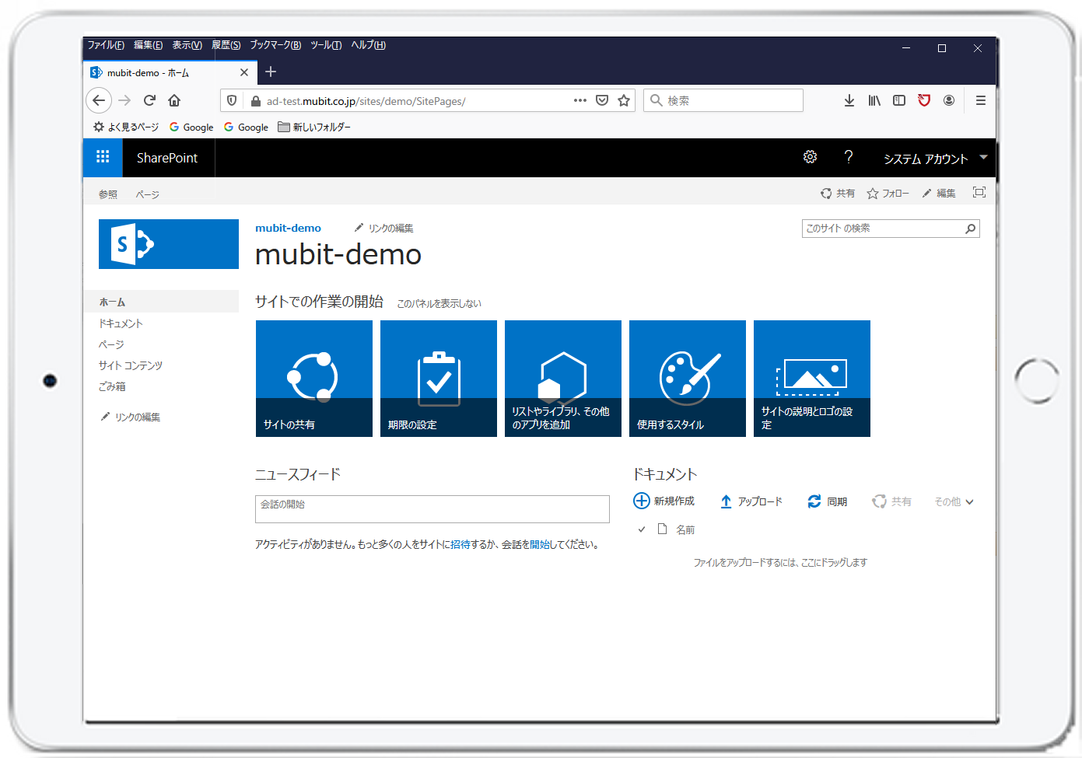The height and width of the screenshot is (758, 1082).
Task: Open the リストやライブラリ add apps tile
Action: 563,379
